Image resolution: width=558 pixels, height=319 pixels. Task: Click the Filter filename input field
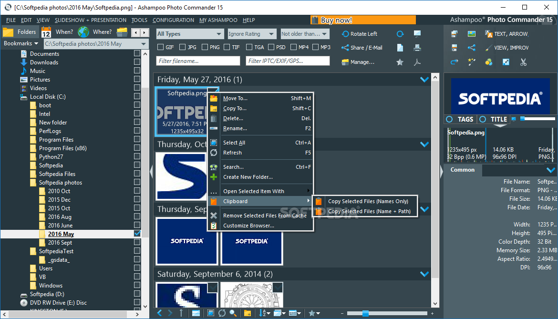click(x=198, y=61)
